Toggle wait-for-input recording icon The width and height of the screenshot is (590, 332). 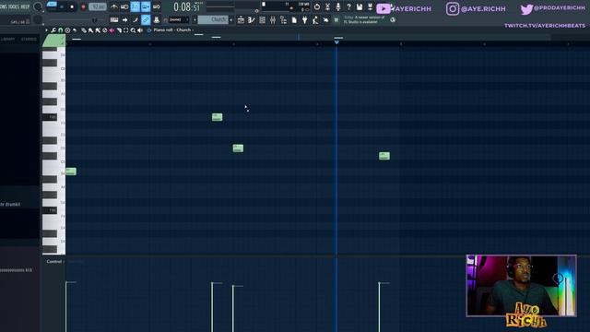click(x=124, y=6)
